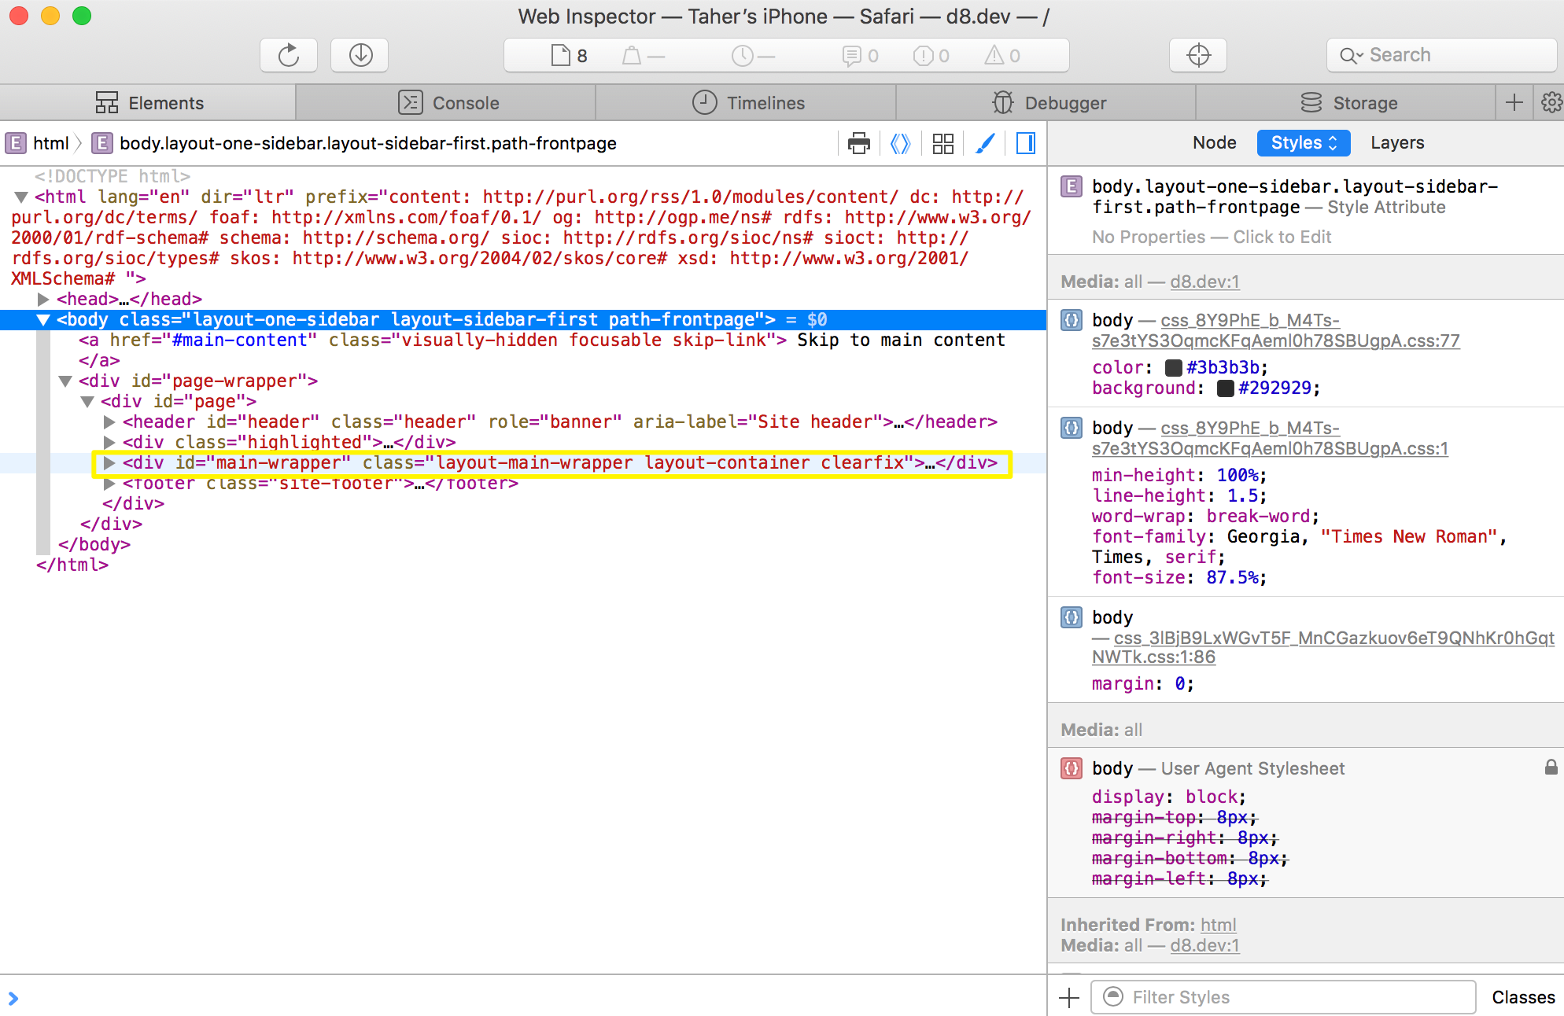Viewport: 1564px width, 1016px height.
Task: Click color swatch for #3b3b3b
Action: point(1173,367)
